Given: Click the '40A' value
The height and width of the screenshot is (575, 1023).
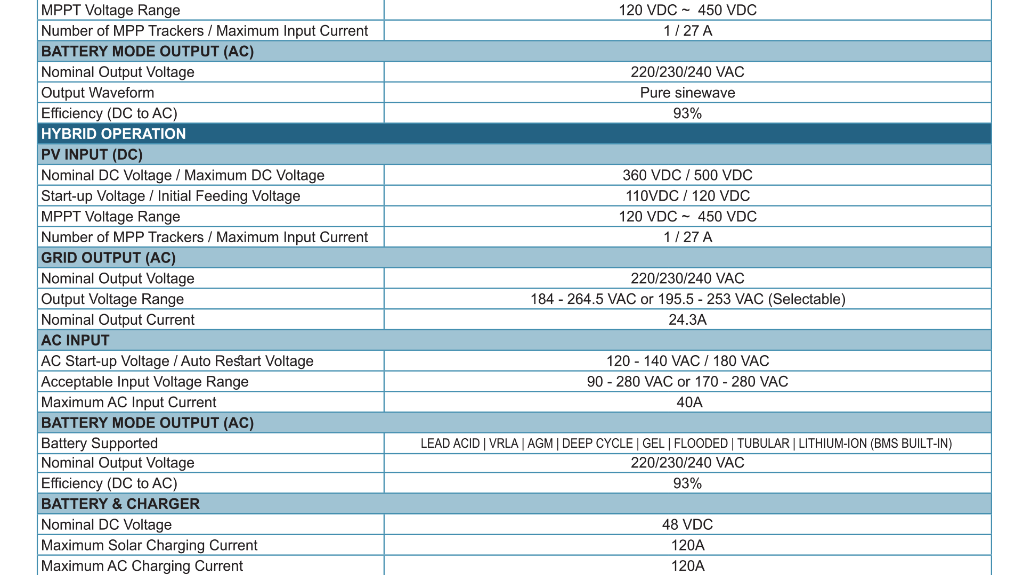Looking at the screenshot, I should click(x=689, y=402).
